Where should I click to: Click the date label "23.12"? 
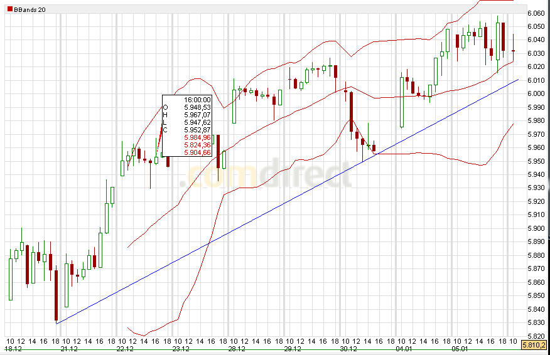pos(181,349)
